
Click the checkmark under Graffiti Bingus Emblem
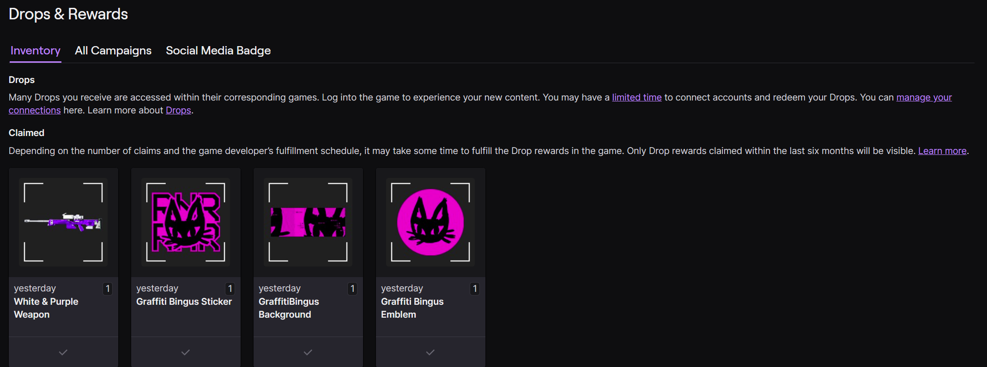(x=430, y=352)
